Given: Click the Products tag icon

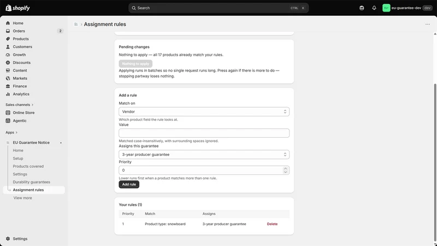Looking at the screenshot, I should click(8, 39).
